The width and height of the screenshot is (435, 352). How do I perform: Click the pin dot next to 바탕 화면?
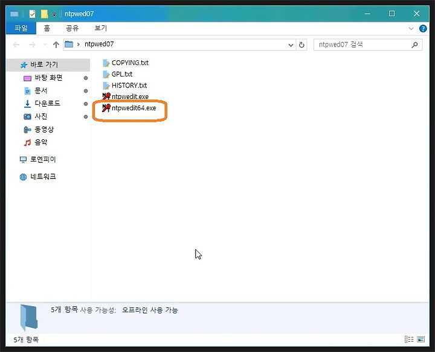(86, 78)
